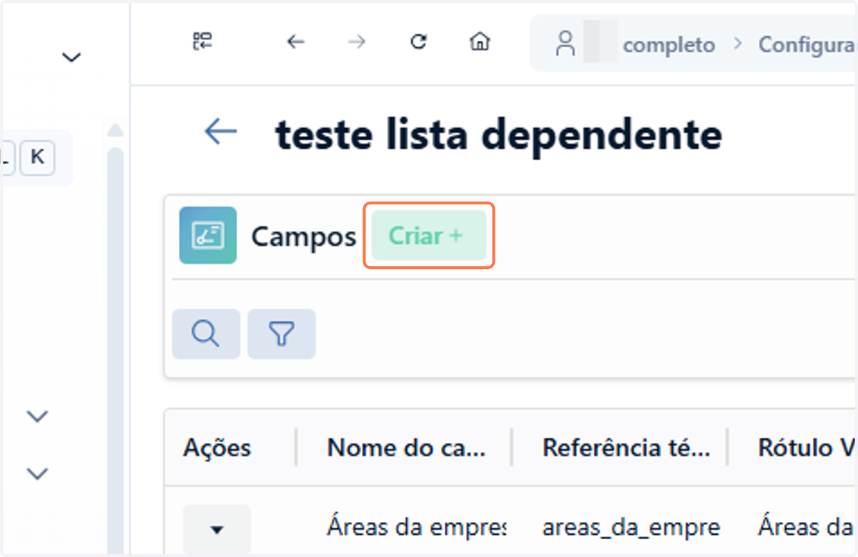The width and height of the screenshot is (858, 557).
Task: Click the K shortcut key badge
Action: (x=37, y=157)
